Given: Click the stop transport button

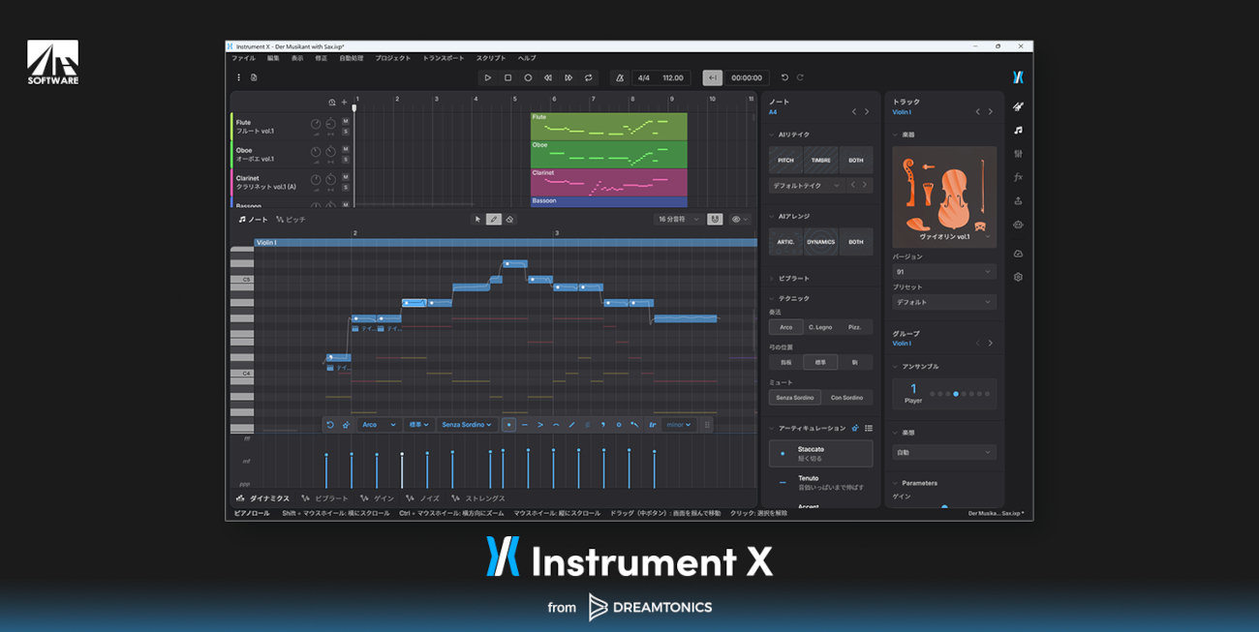Looking at the screenshot, I should (507, 77).
